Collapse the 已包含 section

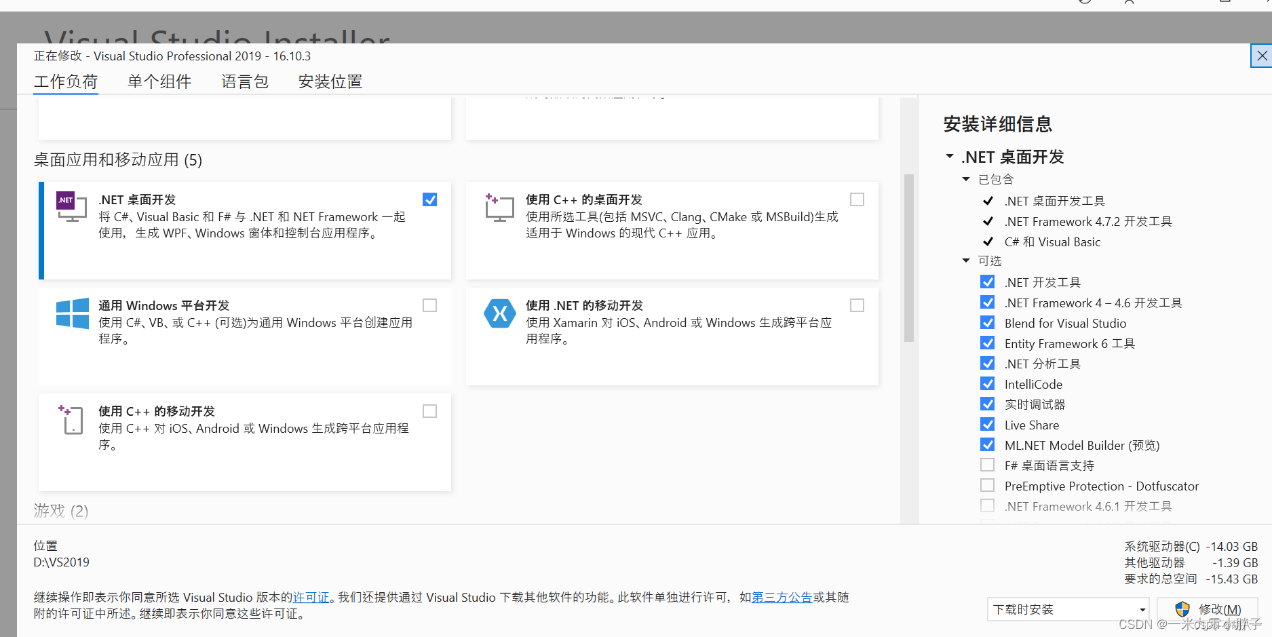coord(966,179)
